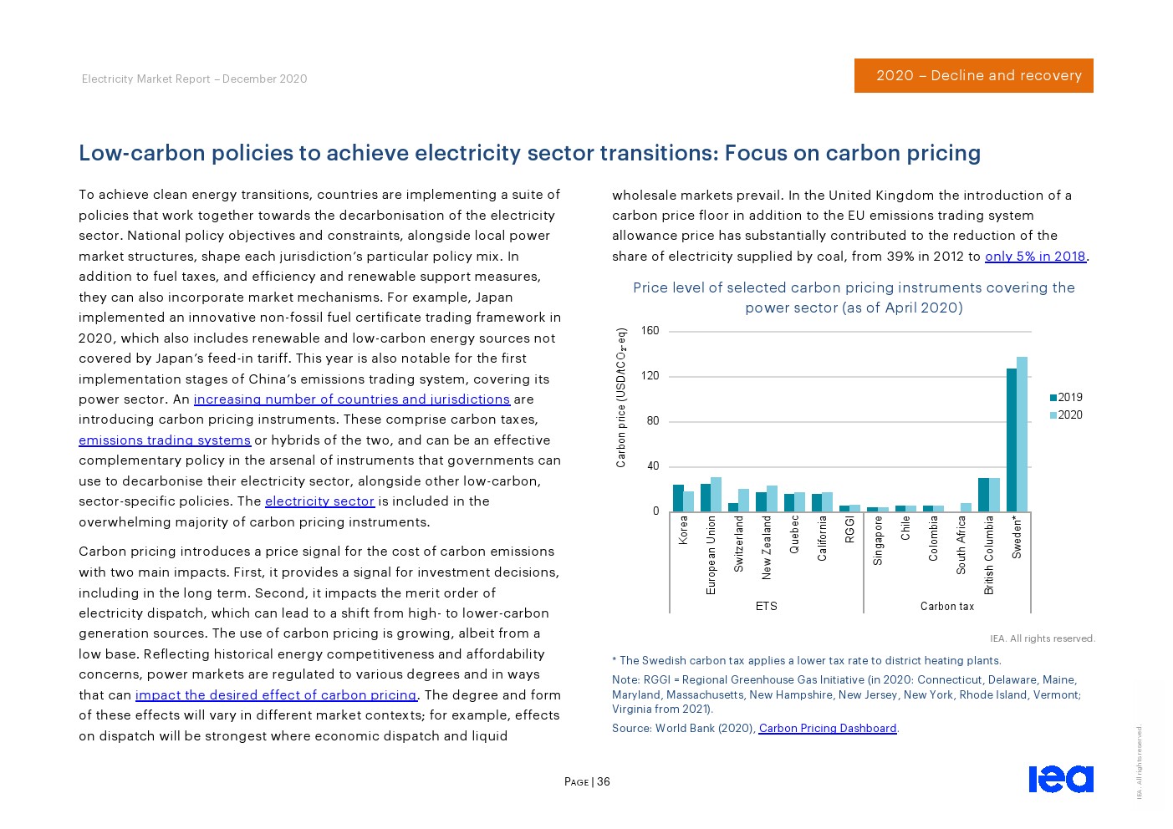Viewport: 1173px width, 829px height.
Task: Open the 'emissions trading systems' link
Action: pos(165,440)
